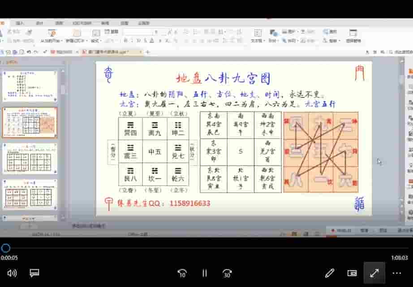Select the third slide thumbnail in panel
The height and width of the screenshot is (287, 413).
pyautogui.click(x=30, y=158)
